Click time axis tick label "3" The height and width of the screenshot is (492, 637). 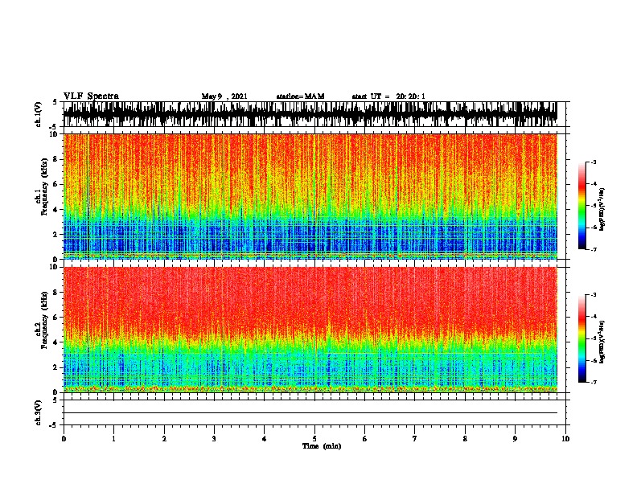pyautogui.click(x=214, y=439)
